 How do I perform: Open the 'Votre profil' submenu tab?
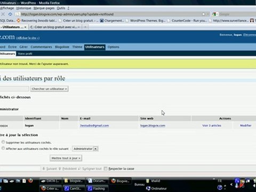click(25, 54)
